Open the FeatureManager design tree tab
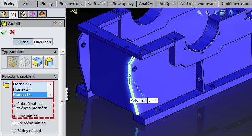 click(x=5, y=14)
